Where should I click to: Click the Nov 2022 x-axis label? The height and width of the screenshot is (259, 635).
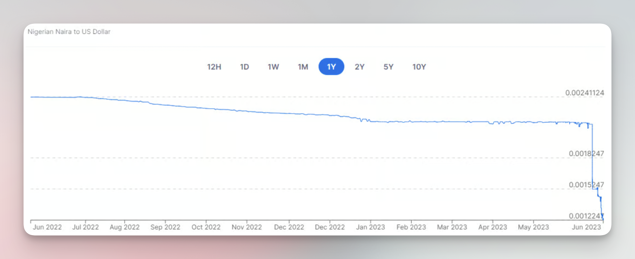(247, 227)
